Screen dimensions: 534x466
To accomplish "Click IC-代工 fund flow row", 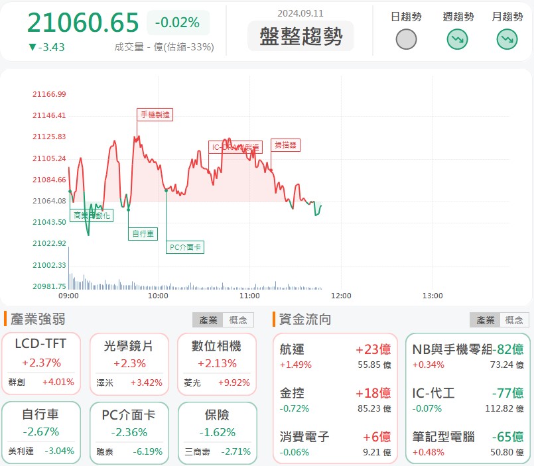I will point(468,400).
